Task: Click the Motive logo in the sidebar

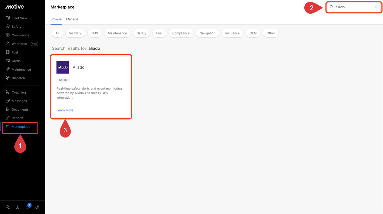Action: point(14,7)
